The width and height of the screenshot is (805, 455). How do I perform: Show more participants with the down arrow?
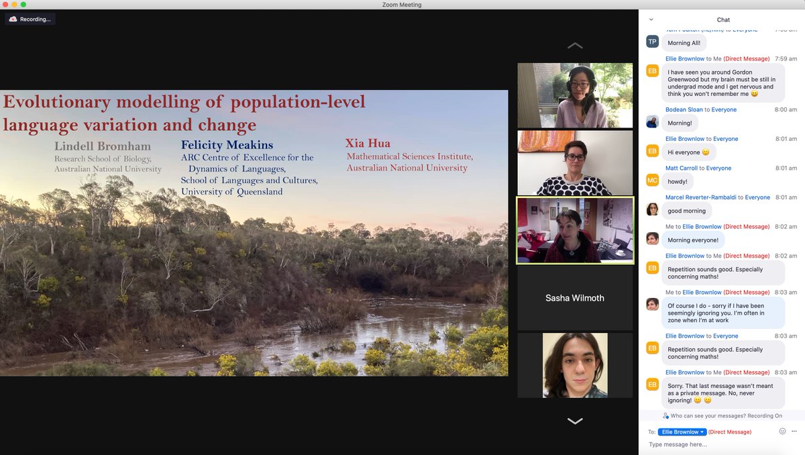click(575, 421)
